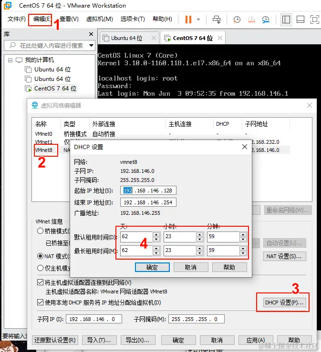This screenshot has width=321, height=352.
Task: Close the library panel
Action: point(91,34)
